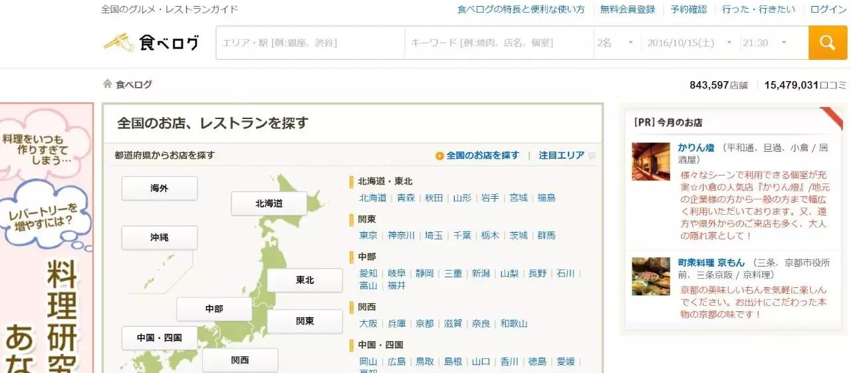Viewport: 851px width, 373px height.
Task: Open the 新潟 prefecture link
Action: [x=481, y=273]
